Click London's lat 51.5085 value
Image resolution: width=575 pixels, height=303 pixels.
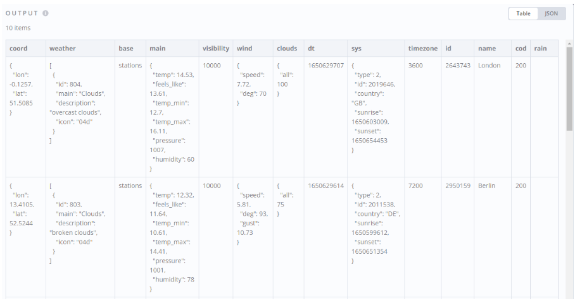pyautogui.click(x=21, y=103)
